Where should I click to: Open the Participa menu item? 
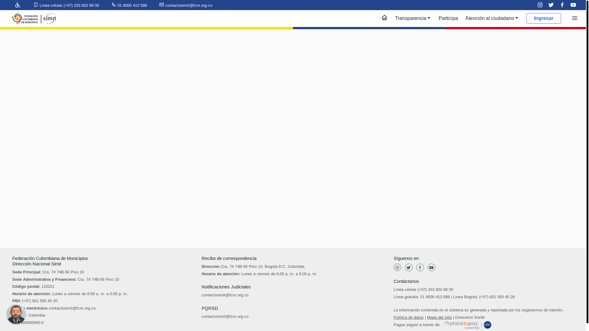[x=448, y=18]
